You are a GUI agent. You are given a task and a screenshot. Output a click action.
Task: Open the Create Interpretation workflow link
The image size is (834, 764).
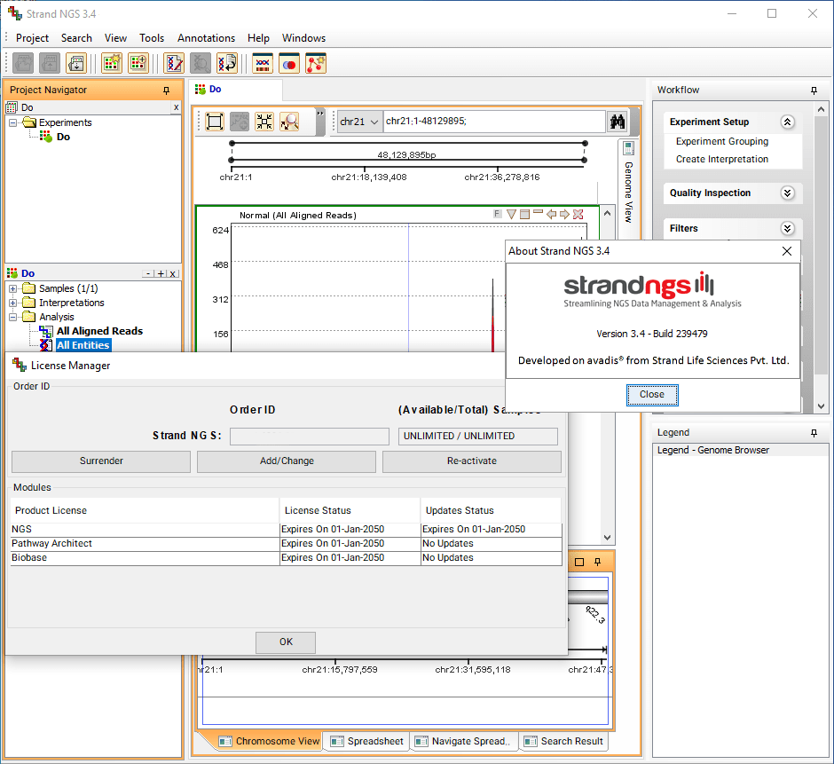coord(722,159)
